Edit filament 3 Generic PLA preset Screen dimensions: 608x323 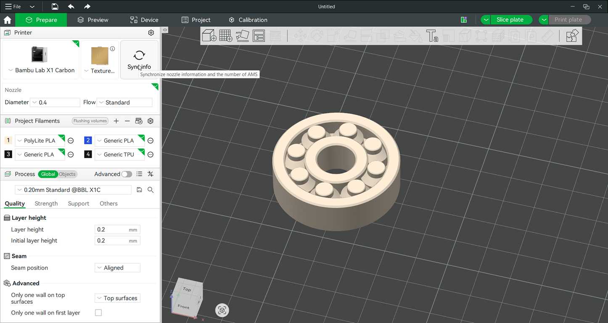(x=71, y=154)
